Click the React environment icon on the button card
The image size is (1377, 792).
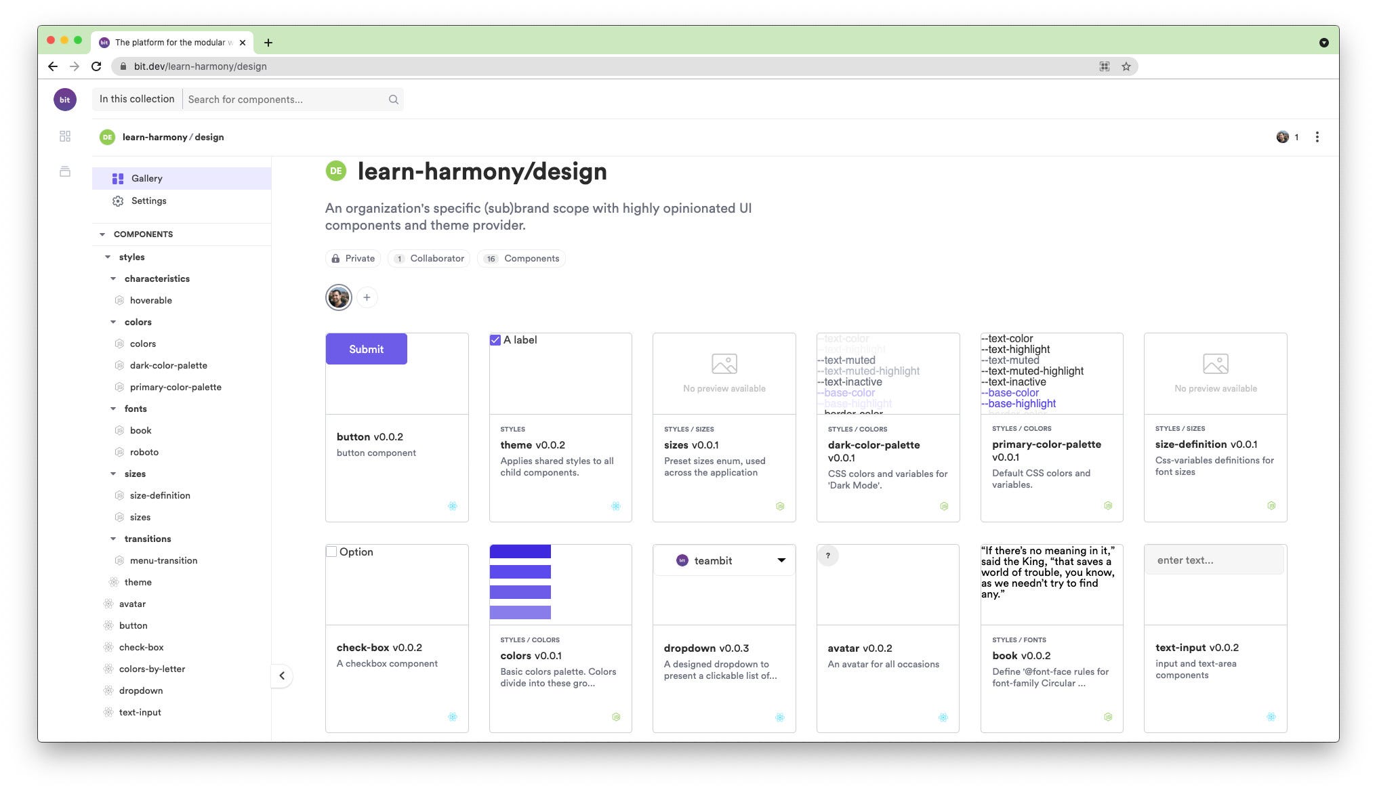pyautogui.click(x=453, y=505)
